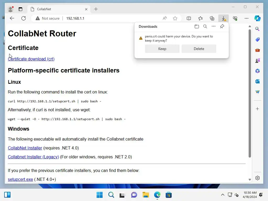Click the page scrollbar up arrow
268x201 pixels.
(250, 26)
